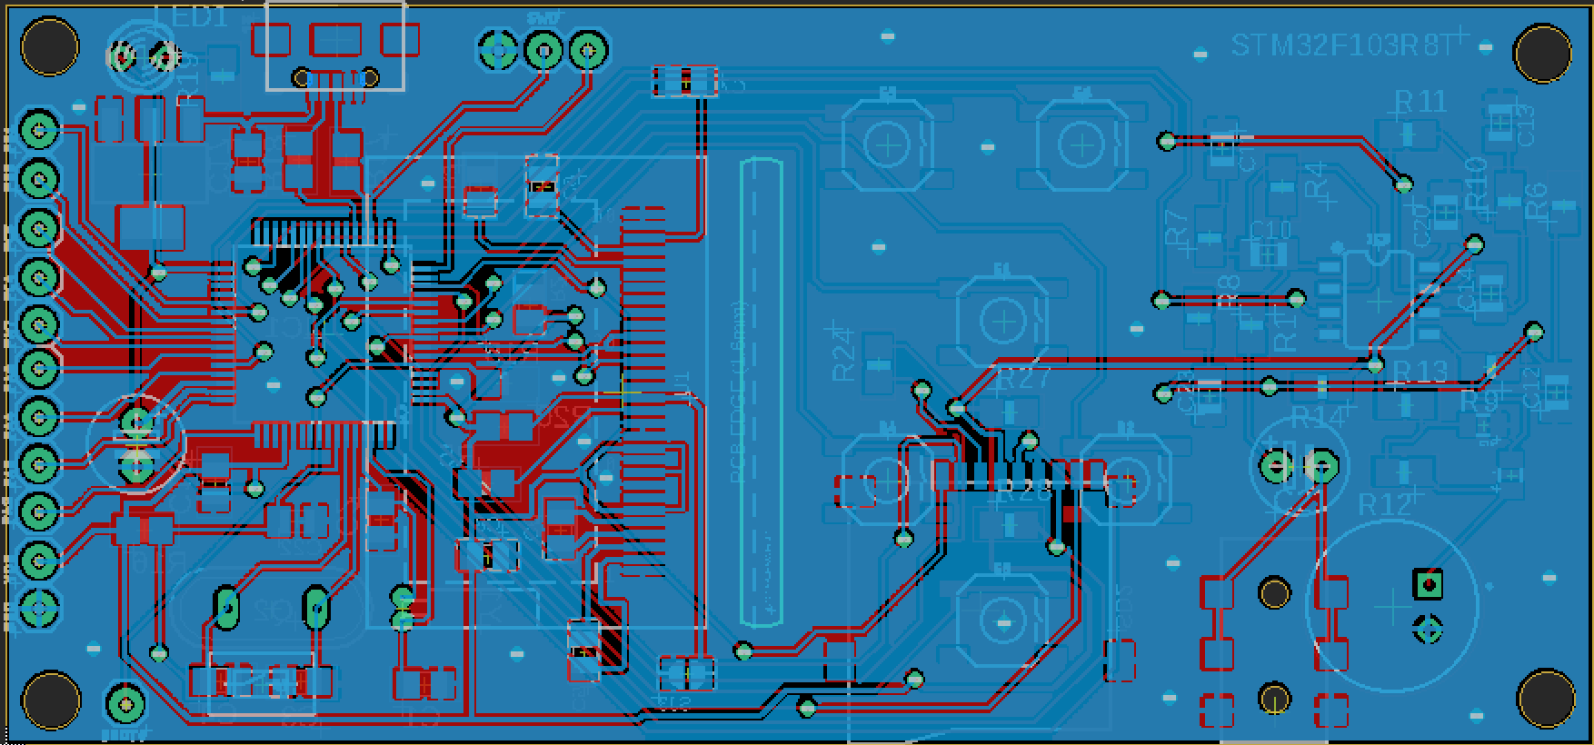Select the bottom header pin with thermal cross
Image resolution: width=1594 pixels, height=745 pixels.
[x=39, y=609]
